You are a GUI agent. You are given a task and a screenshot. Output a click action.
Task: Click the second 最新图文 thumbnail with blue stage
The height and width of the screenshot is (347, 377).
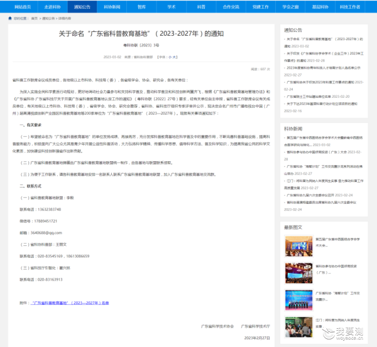point(299,273)
